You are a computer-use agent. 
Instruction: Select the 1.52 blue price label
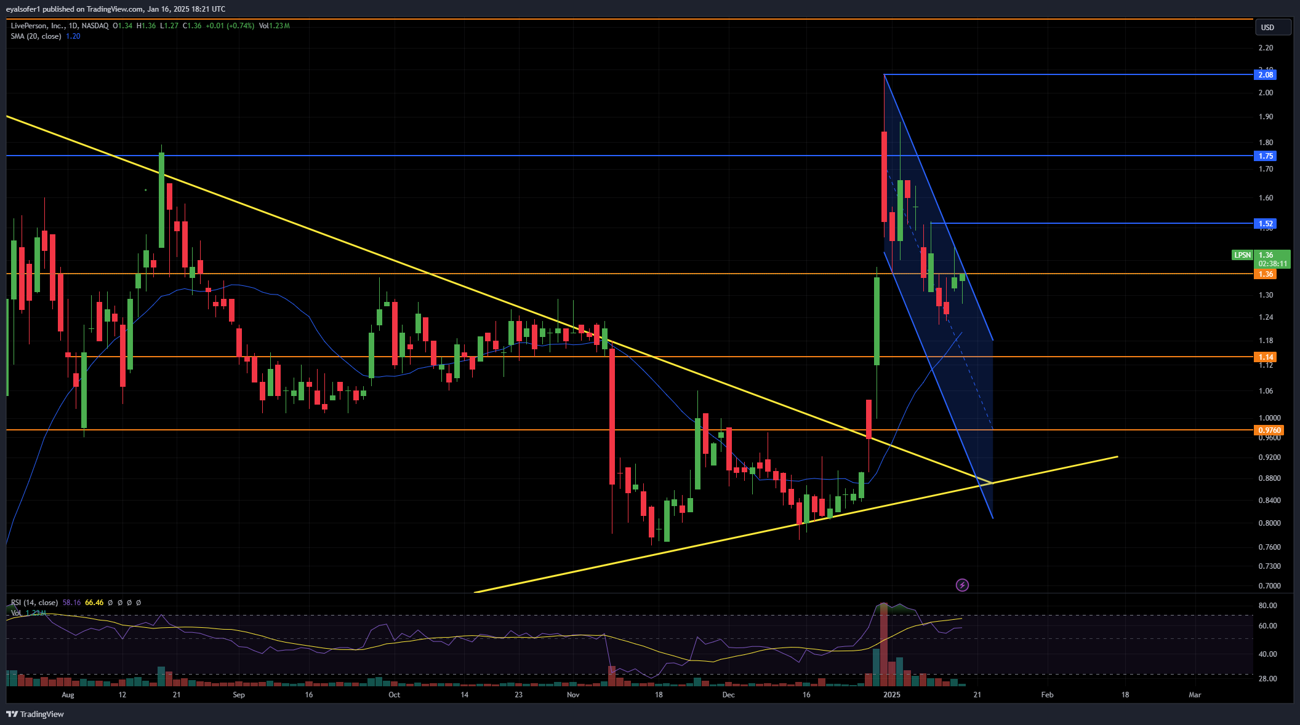point(1265,224)
